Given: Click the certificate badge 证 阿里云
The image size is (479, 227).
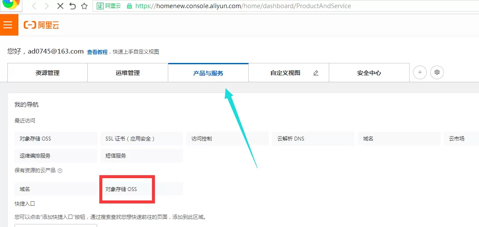Looking at the screenshot, I should 108,6.
